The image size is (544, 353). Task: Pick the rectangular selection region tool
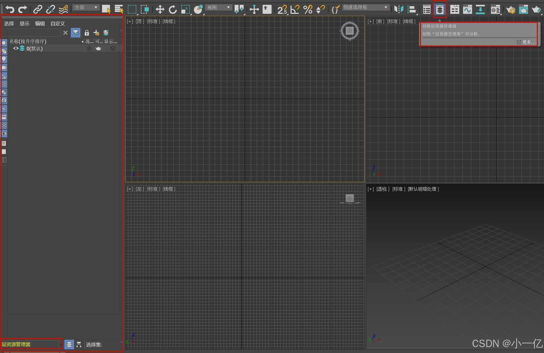point(132,10)
